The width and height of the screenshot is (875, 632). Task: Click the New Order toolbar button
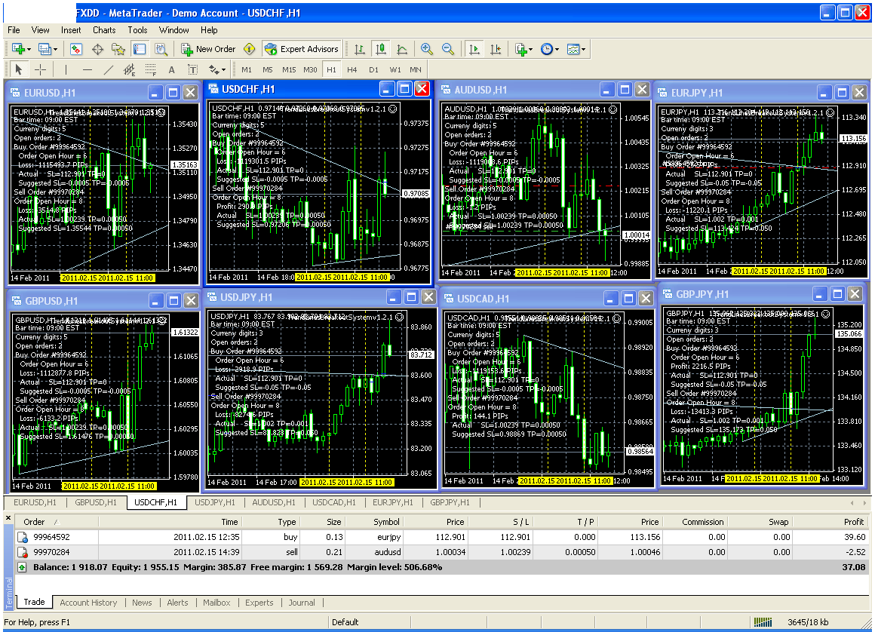tap(209, 49)
